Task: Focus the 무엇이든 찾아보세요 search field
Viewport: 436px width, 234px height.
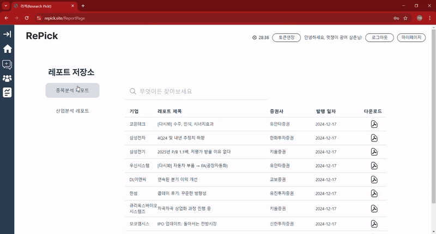Action: (196, 91)
